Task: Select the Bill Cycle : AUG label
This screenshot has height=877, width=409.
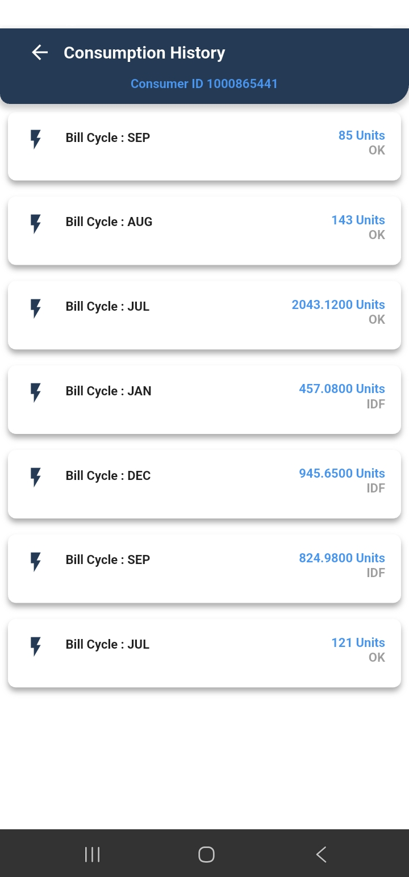Action: pyautogui.click(x=109, y=222)
